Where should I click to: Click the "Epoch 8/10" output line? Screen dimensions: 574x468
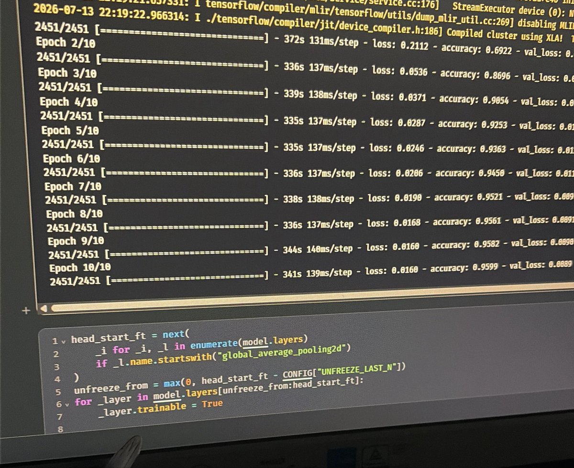(75, 214)
